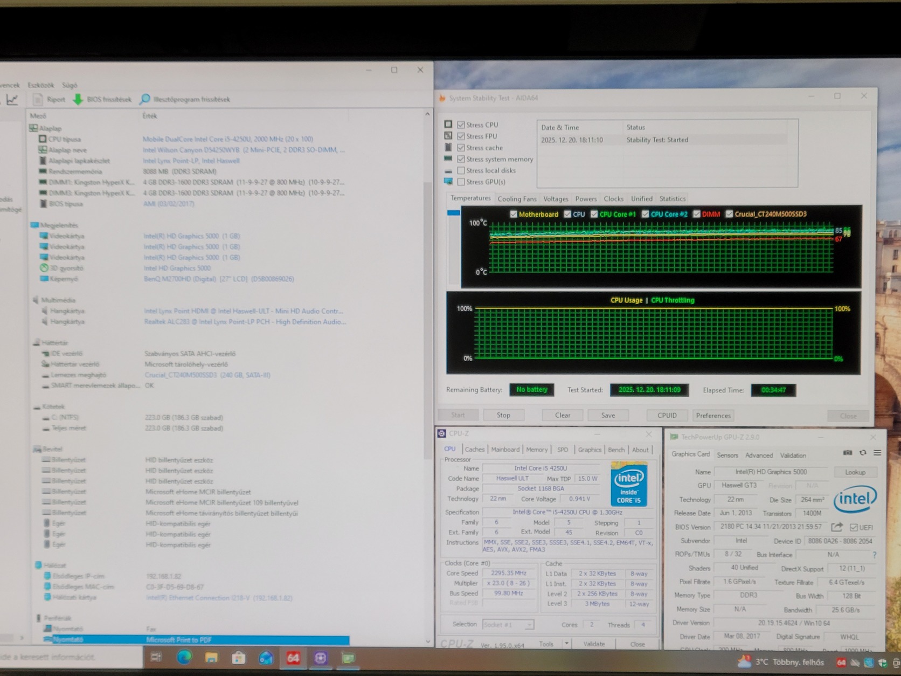This screenshot has width=901, height=676.
Task: Toggle the UEFI checkbox in GPU-Z
Action: pyautogui.click(x=854, y=527)
